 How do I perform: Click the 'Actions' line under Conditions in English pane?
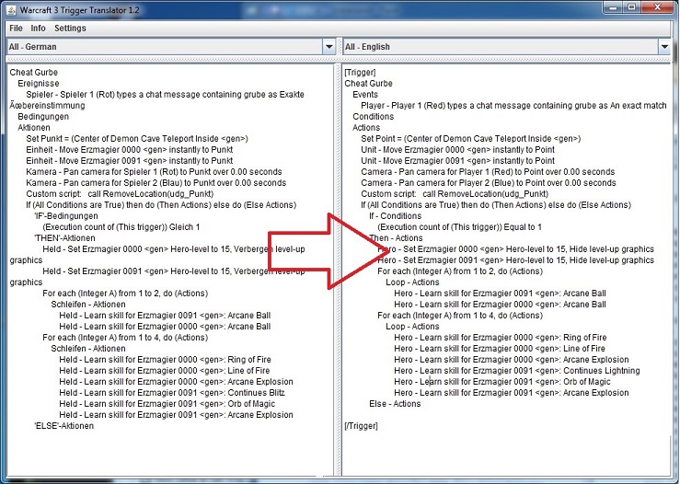click(366, 128)
